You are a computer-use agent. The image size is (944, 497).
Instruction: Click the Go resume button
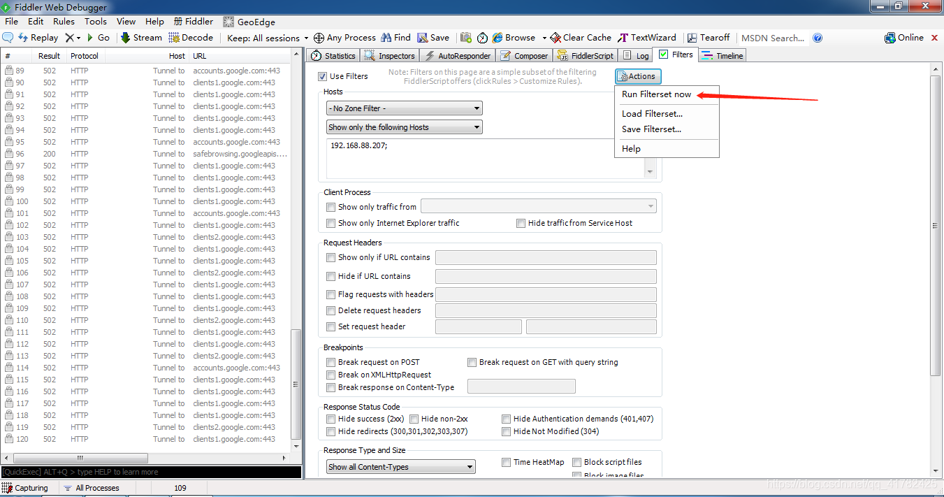click(x=98, y=38)
